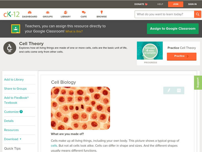Open the Groups icon

click(x=47, y=13)
